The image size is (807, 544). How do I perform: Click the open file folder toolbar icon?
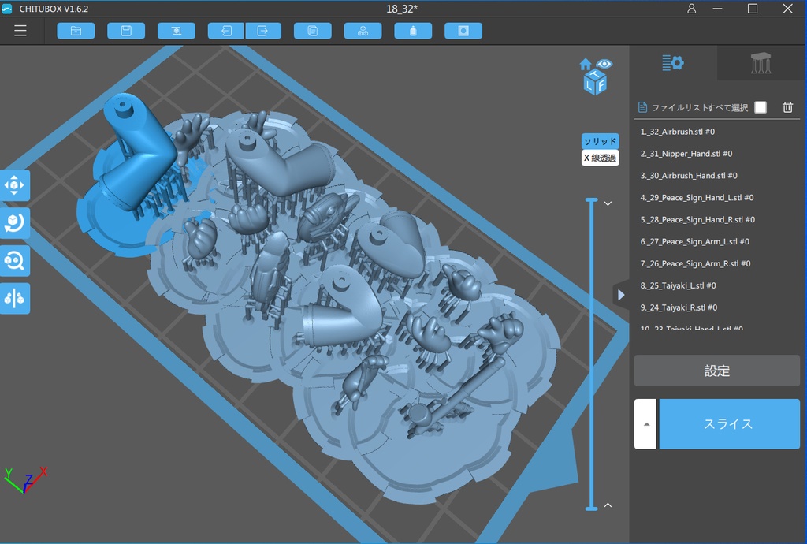coord(76,31)
